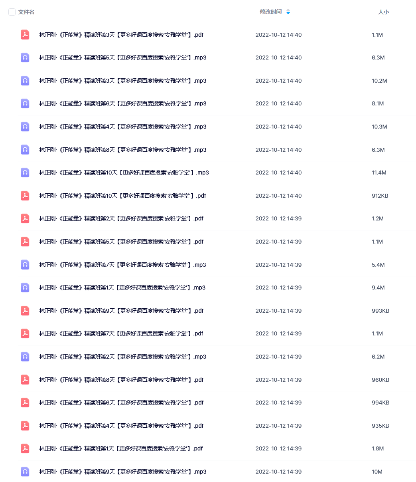416x482 pixels.
Task: Click the 文件名 column header
Action: coord(26,12)
